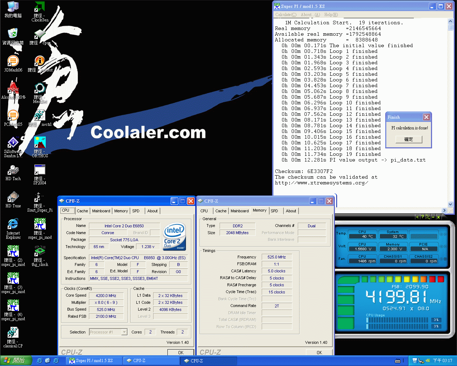This screenshot has height=366, width=457.
Task: Switch to CPU tab in right CPU-Z window
Action: [x=204, y=211]
